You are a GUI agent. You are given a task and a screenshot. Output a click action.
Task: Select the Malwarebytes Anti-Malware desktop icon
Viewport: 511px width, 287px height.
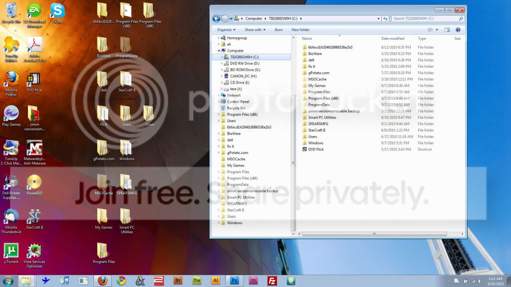34,152
